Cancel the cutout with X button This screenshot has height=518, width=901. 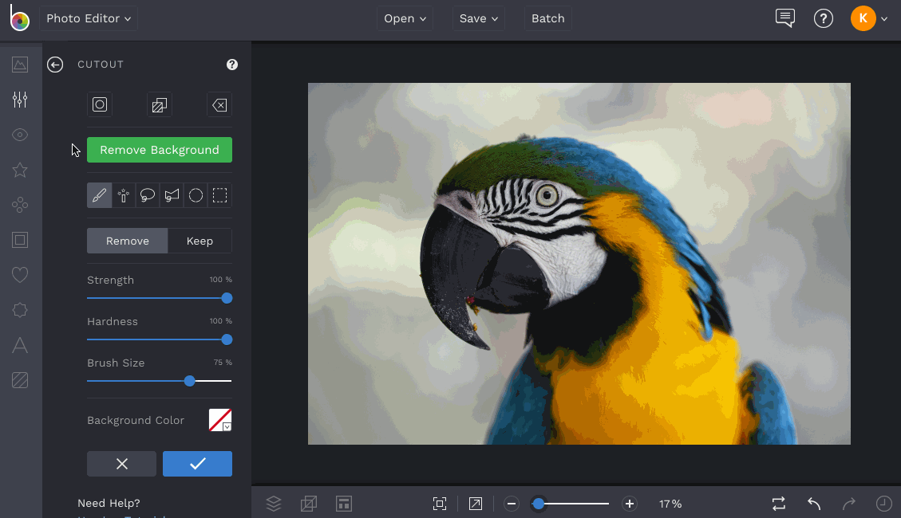coord(122,464)
